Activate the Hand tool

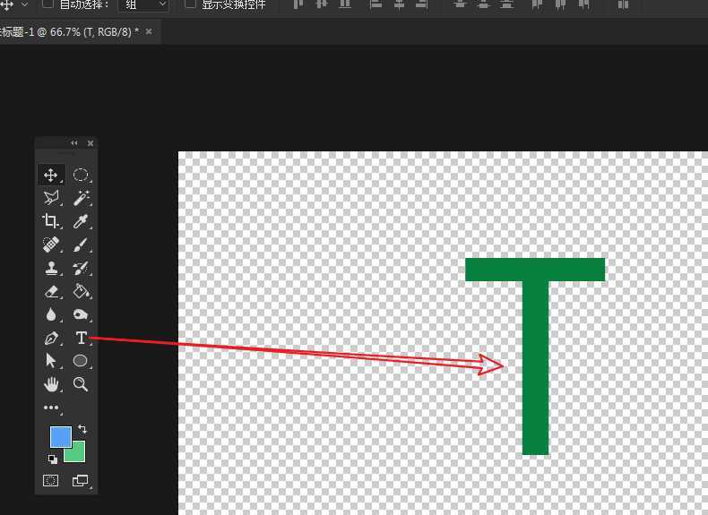tap(50, 384)
